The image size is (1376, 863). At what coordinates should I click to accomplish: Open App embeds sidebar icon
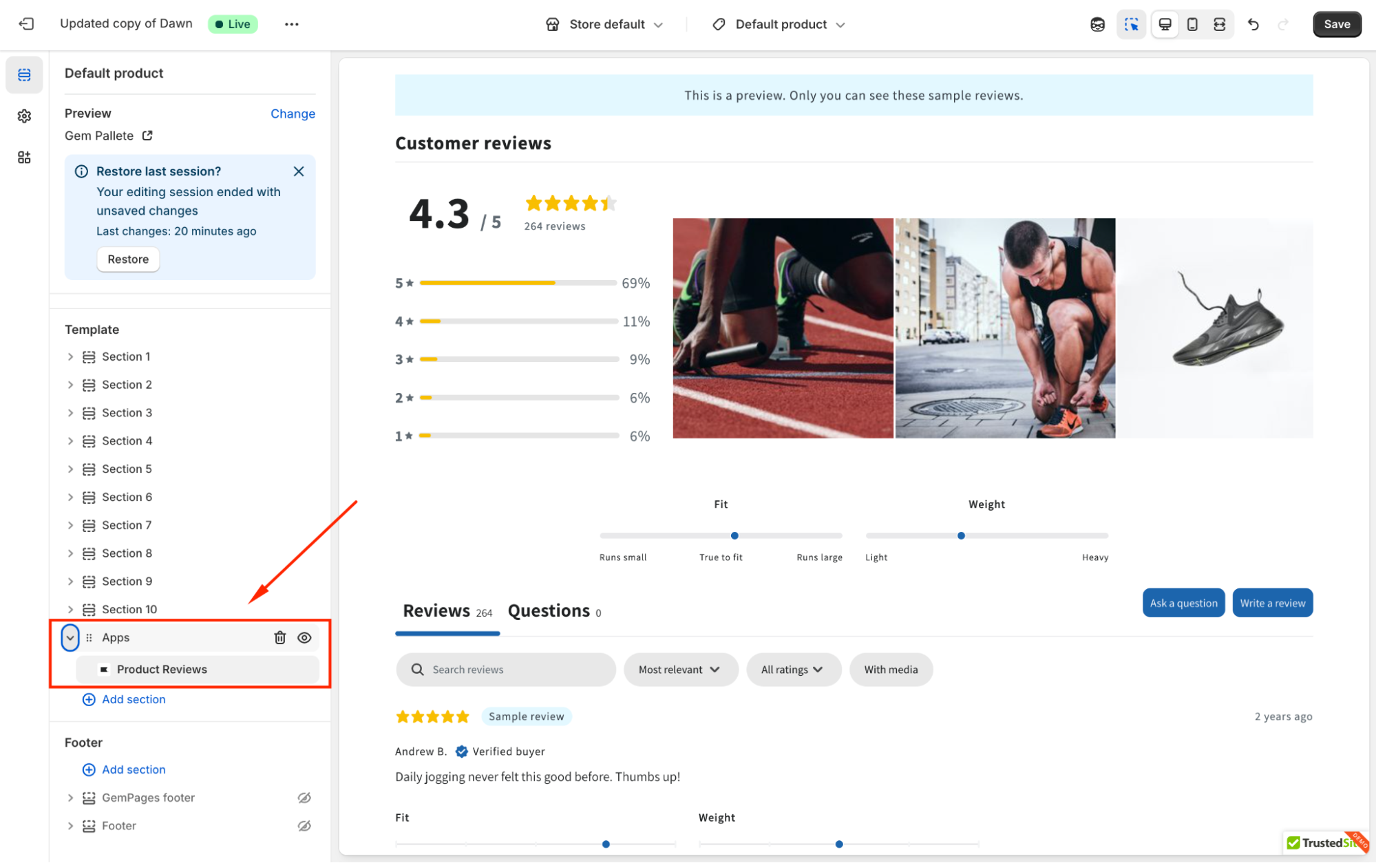(x=24, y=158)
